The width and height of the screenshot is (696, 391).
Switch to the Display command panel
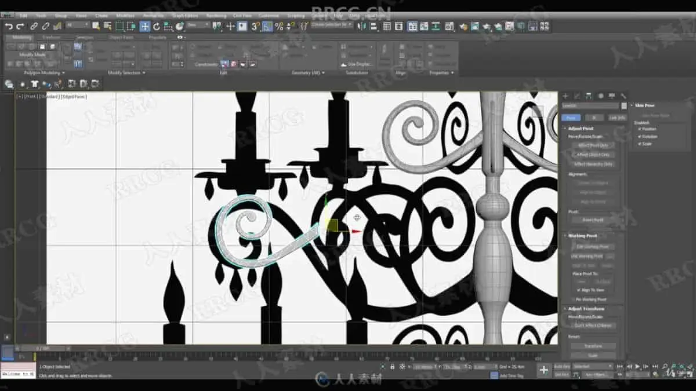click(612, 96)
